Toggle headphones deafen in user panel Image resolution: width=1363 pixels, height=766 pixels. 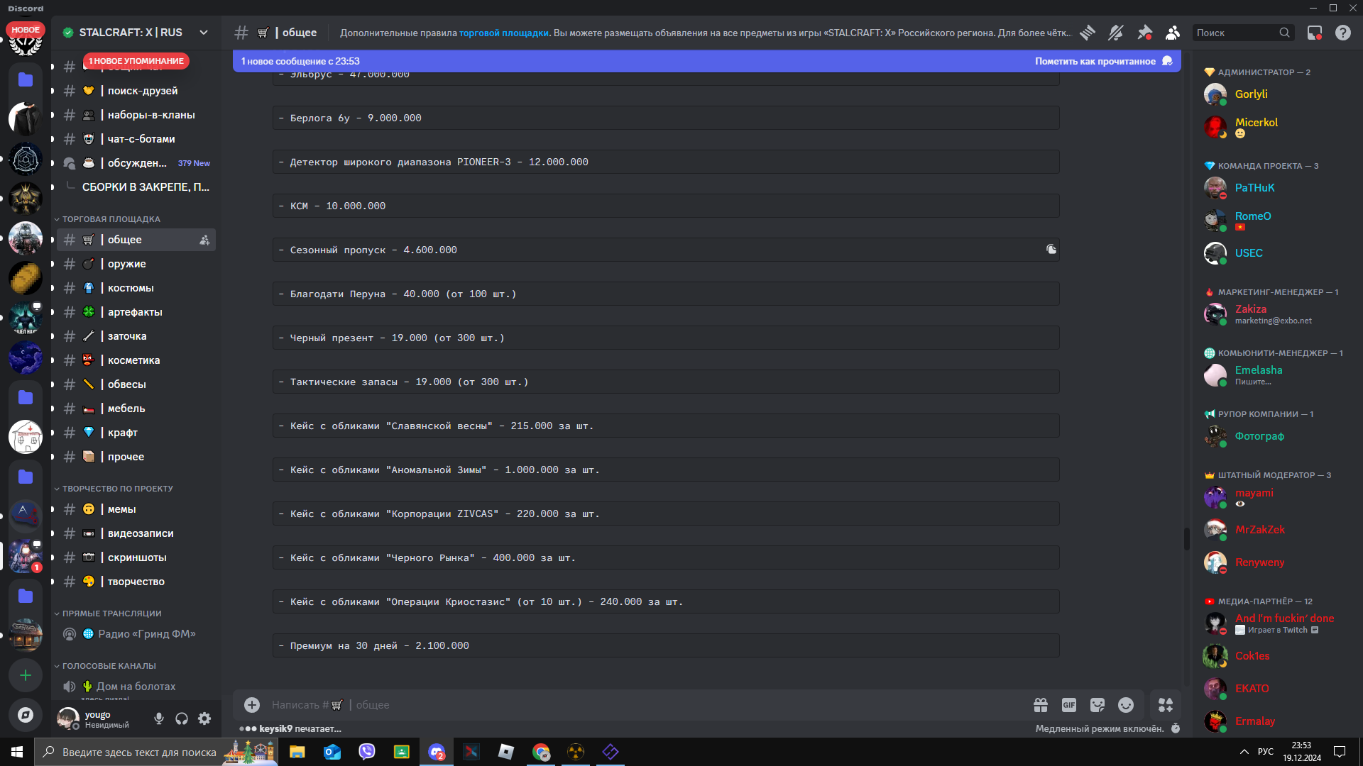[182, 719]
